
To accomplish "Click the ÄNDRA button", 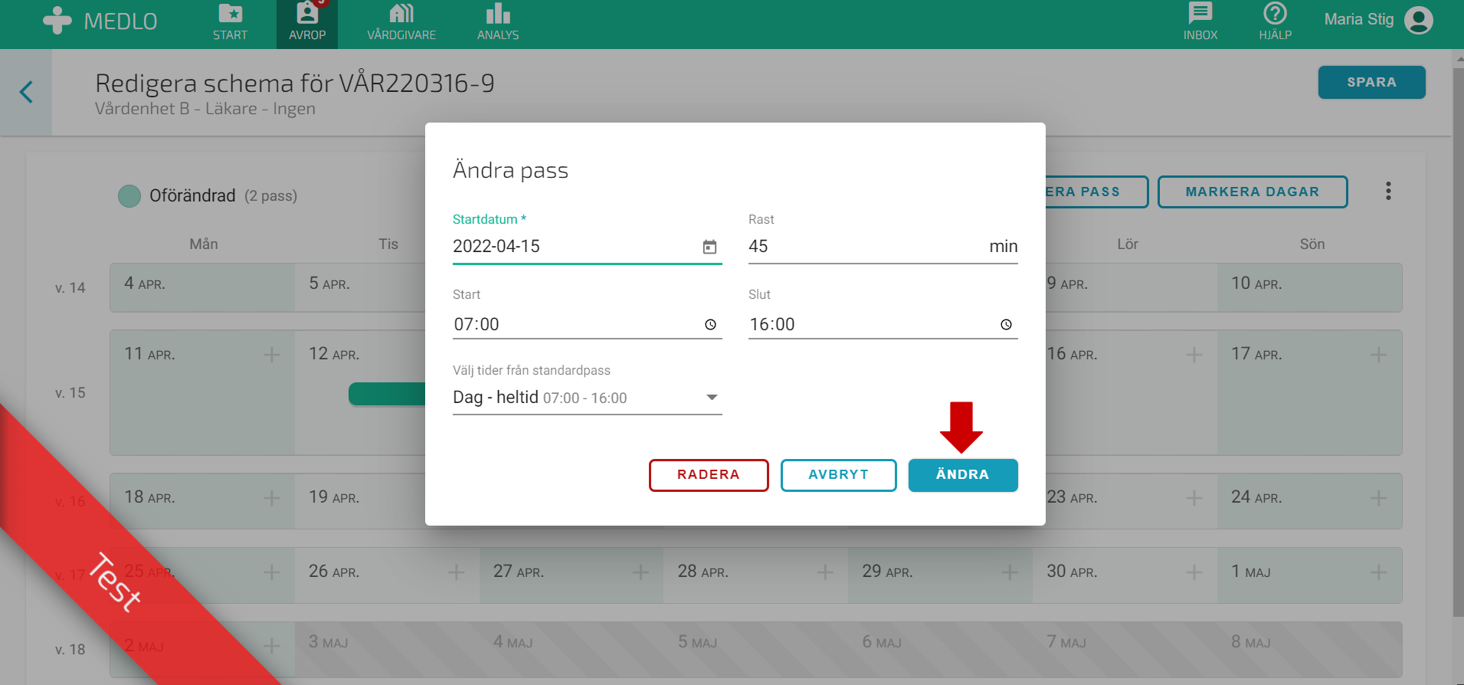I will tap(963, 475).
